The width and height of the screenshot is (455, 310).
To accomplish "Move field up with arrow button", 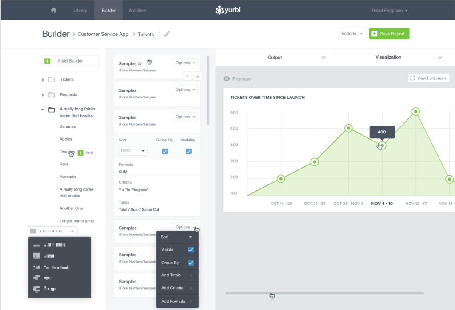I will coord(188,76).
